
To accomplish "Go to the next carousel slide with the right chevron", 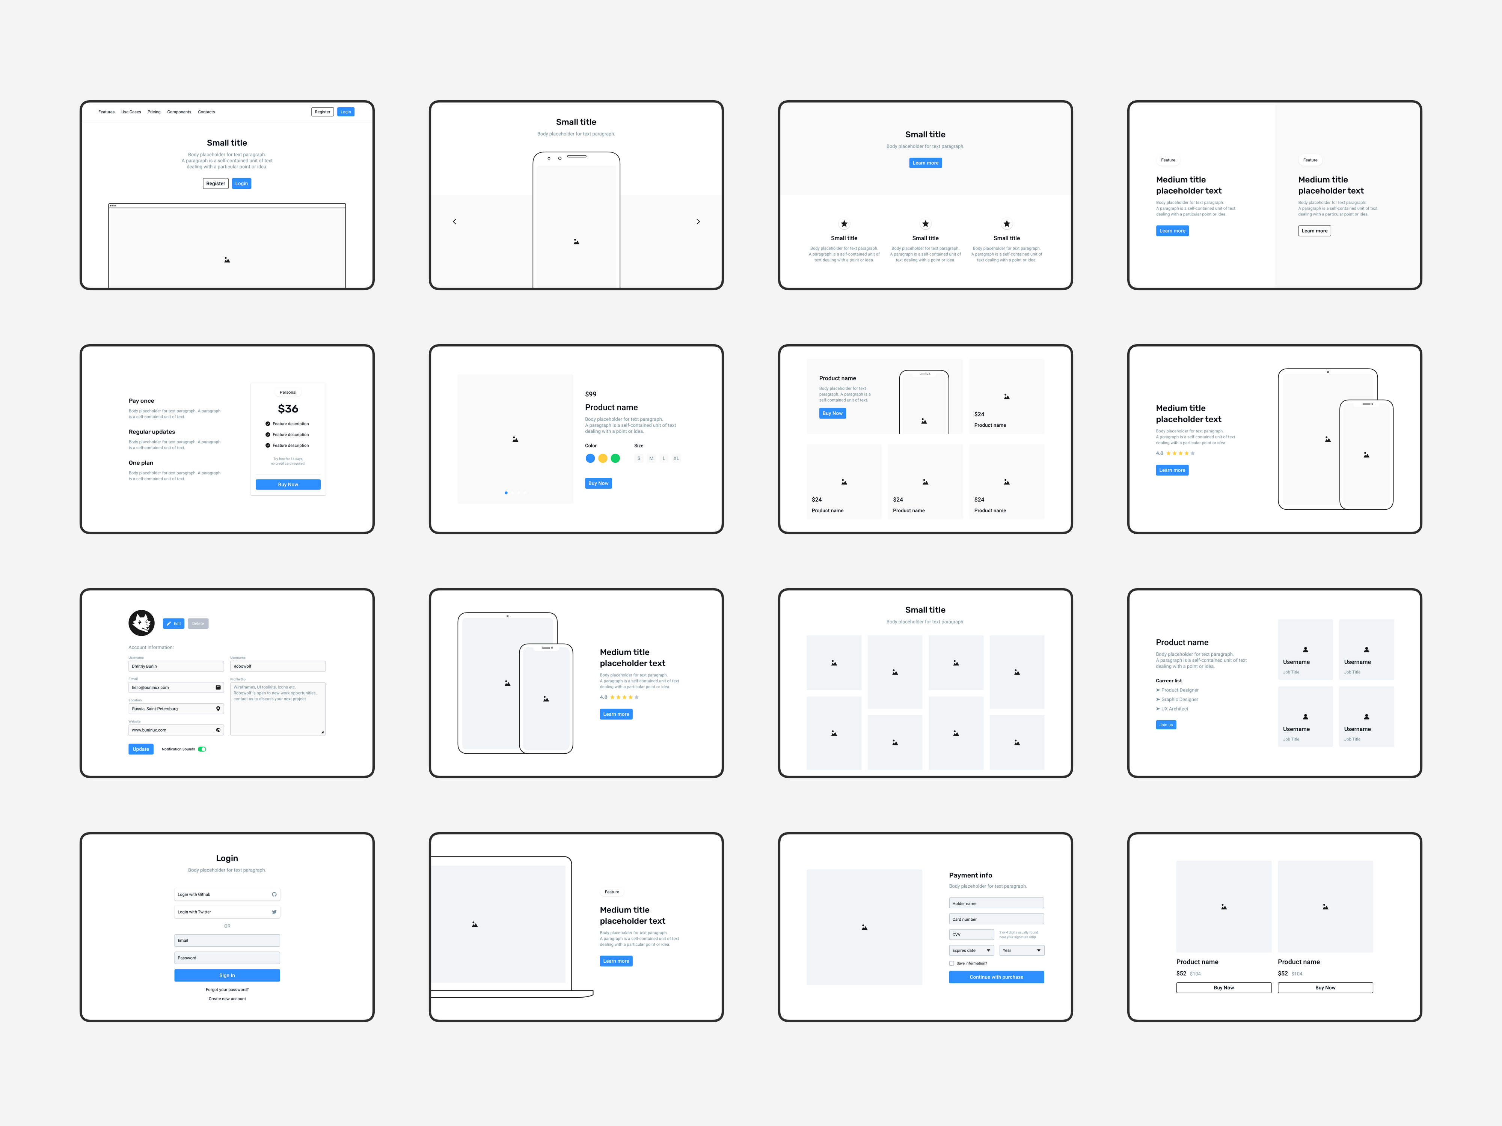I will coord(698,222).
